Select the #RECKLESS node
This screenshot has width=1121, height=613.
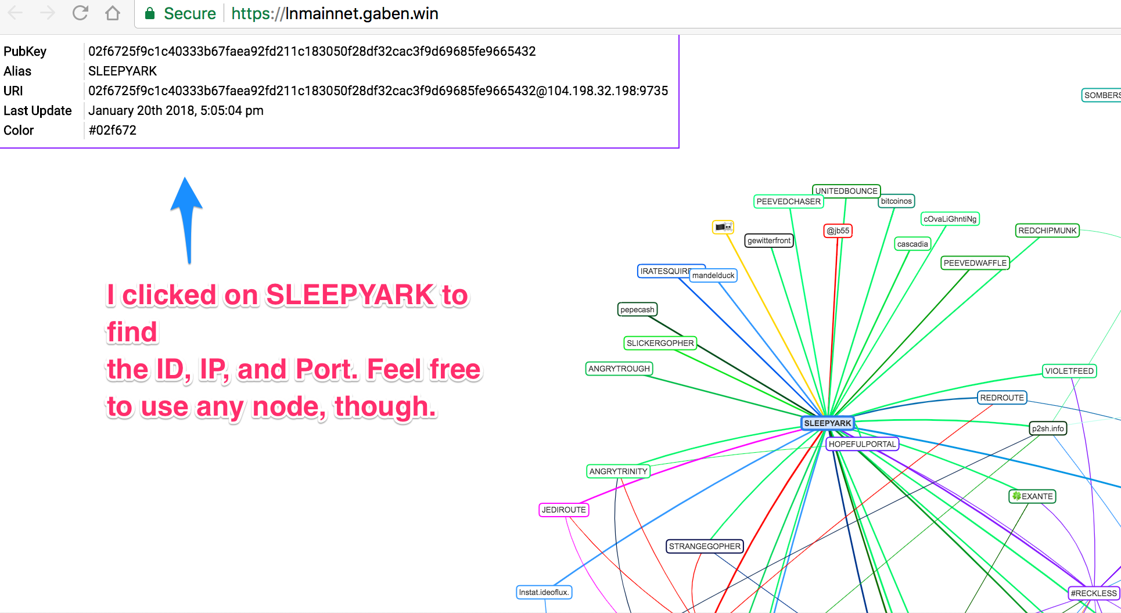[x=1094, y=593]
